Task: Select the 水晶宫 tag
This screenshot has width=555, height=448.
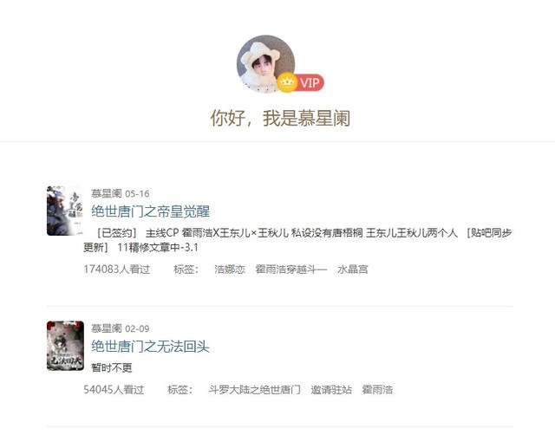Action: click(353, 269)
